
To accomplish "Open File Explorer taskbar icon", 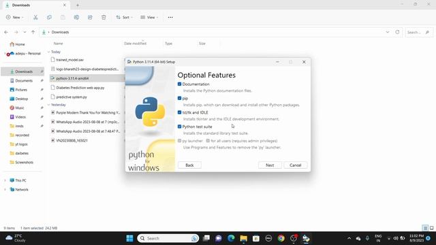I will 244,238.
